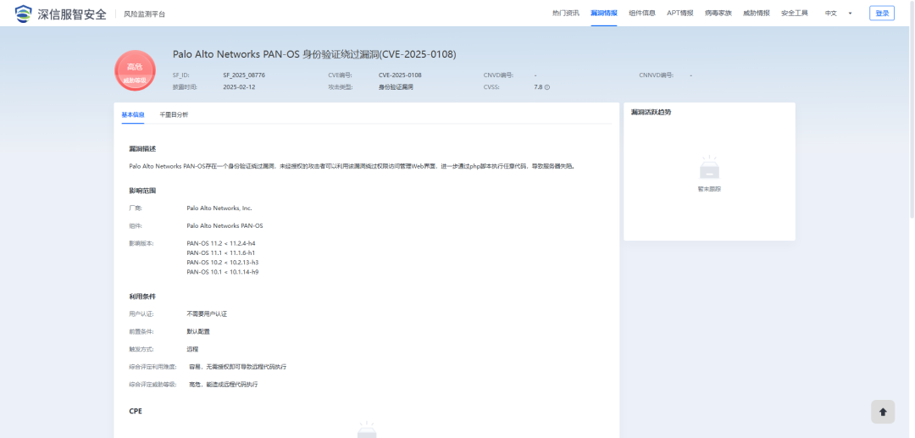Screen dimensions: 915x438
Task: Click the 影响范围 section heading
Action: [142, 191]
